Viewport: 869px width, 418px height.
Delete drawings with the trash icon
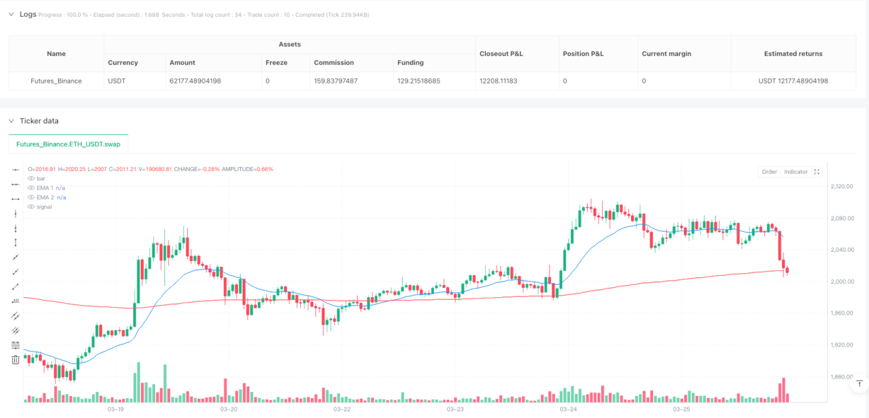point(16,360)
